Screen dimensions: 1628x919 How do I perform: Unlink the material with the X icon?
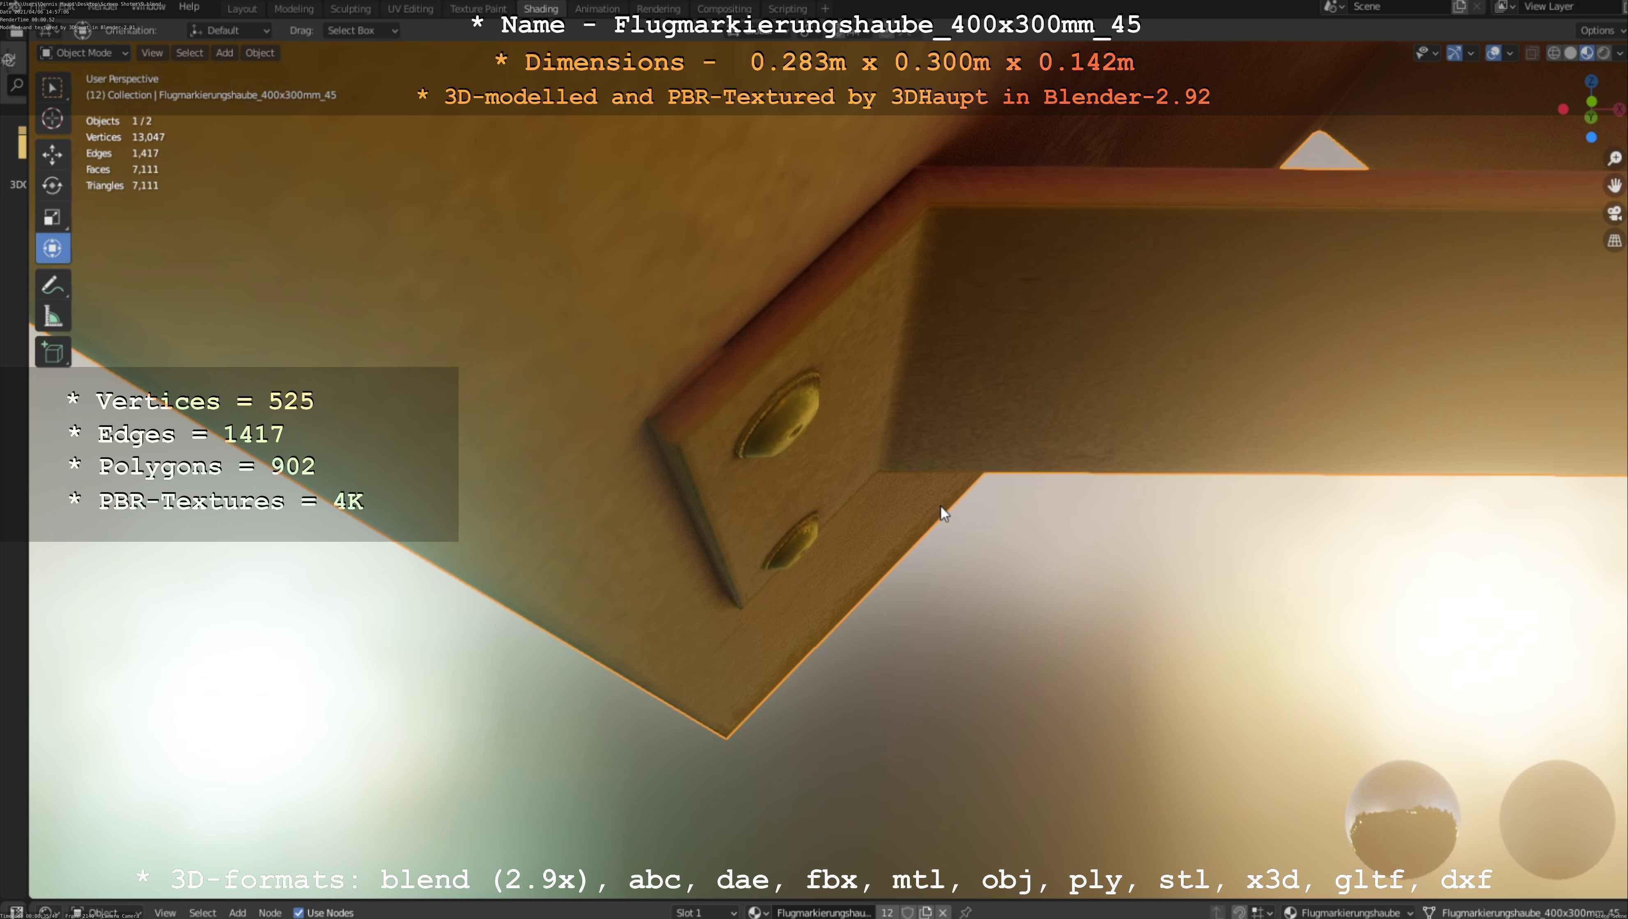tap(943, 912)
